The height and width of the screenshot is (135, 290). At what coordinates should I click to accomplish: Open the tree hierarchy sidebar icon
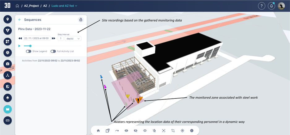pos(8,75)
